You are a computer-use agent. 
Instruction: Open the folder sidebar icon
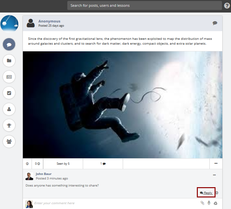tap(9, 60)
